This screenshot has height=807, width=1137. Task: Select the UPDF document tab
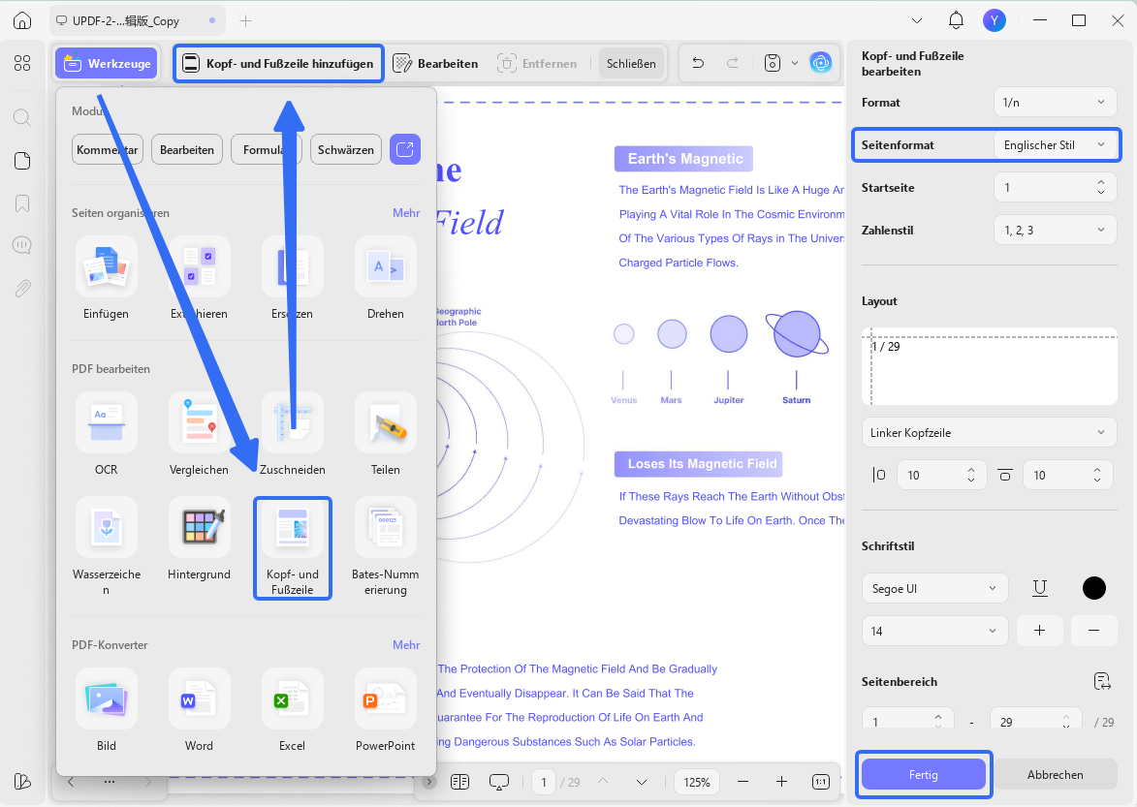[x=137, y=20]
